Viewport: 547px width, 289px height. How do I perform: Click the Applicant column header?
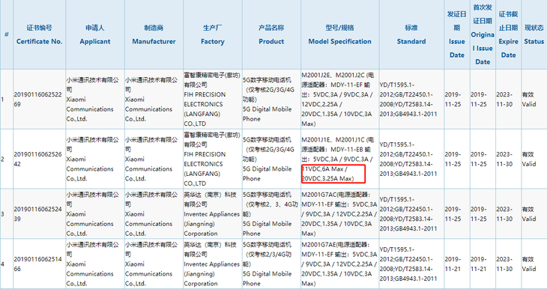tap(95, 34)
